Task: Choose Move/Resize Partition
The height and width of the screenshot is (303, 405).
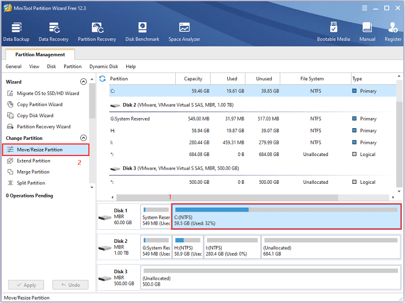Action: (45, 149)
